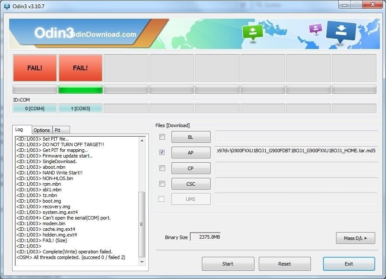Browse for an AP file

pyautogui.click(x=191, y=153)
